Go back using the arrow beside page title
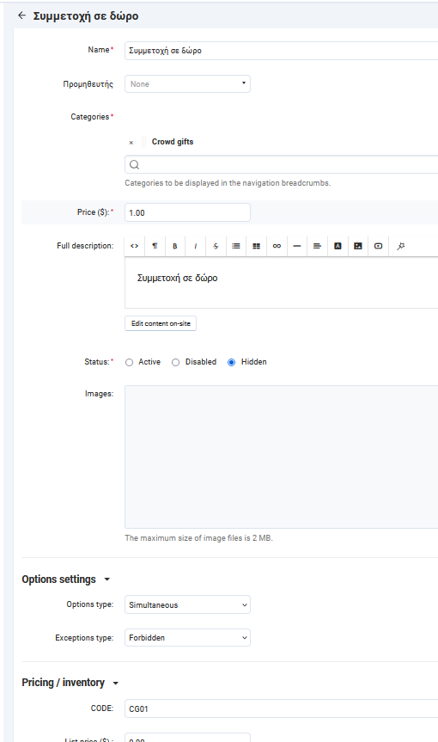Image resolution: width=438 pixels, height=742 pixels. click(21, 15)
